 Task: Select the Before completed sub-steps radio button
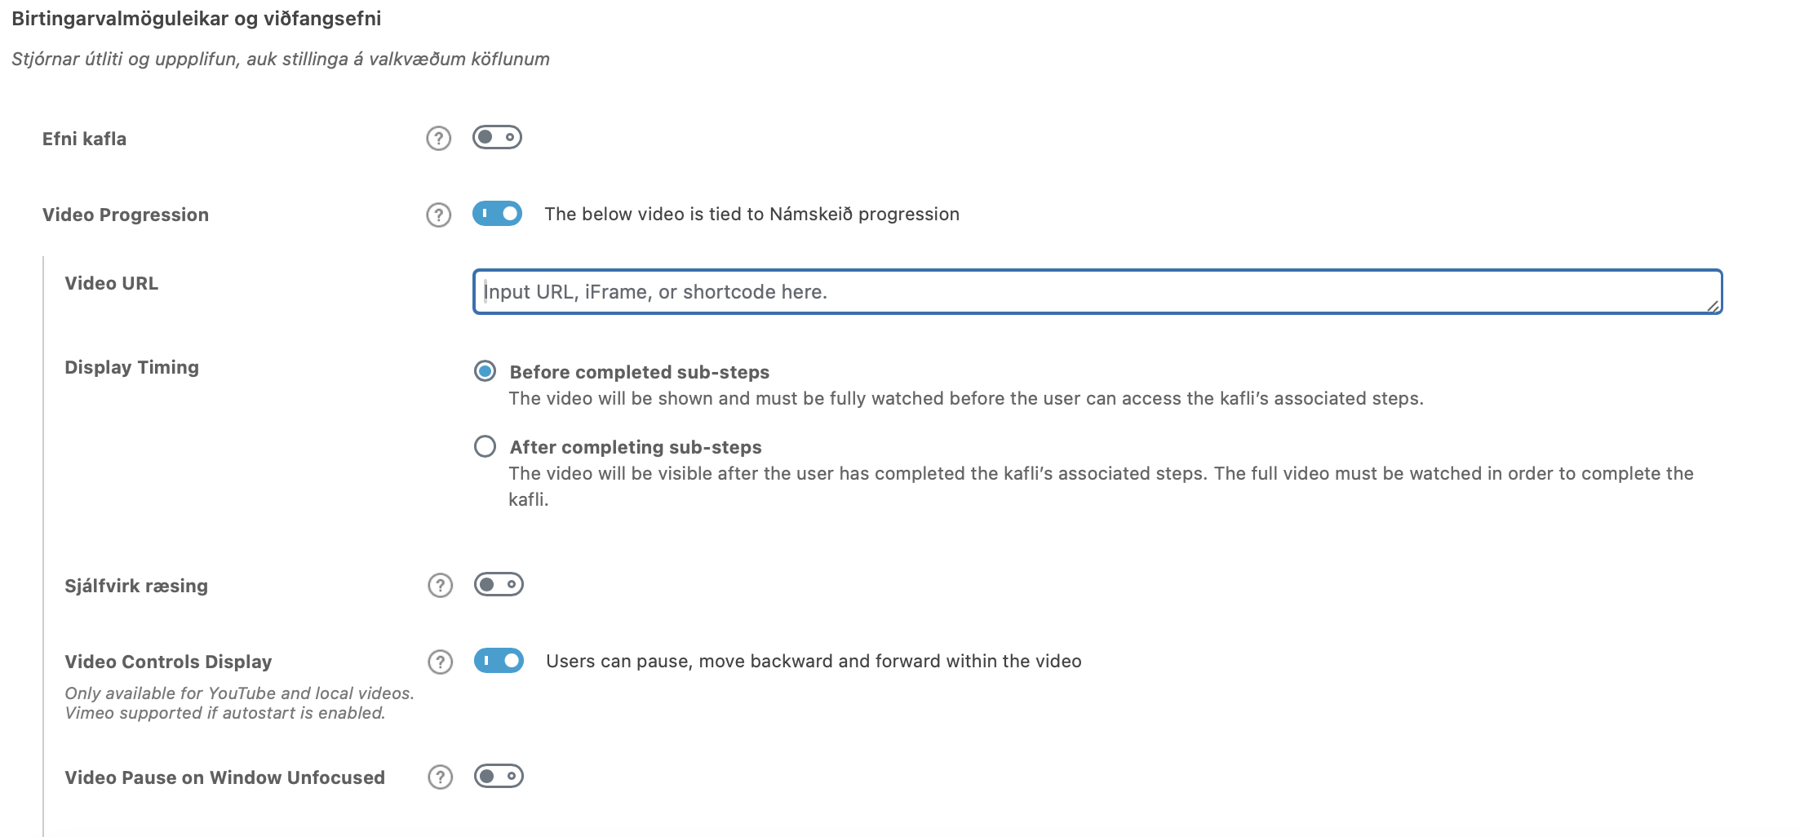[485, 372]
